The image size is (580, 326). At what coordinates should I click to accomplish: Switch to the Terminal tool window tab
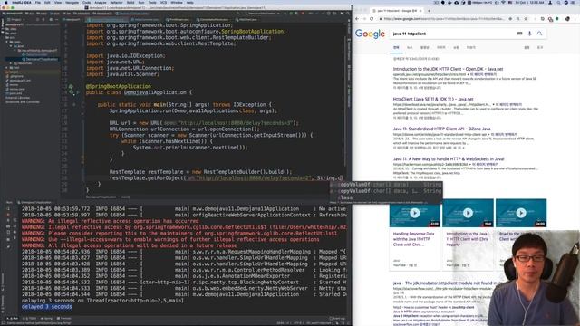click(x=63, y=318)
